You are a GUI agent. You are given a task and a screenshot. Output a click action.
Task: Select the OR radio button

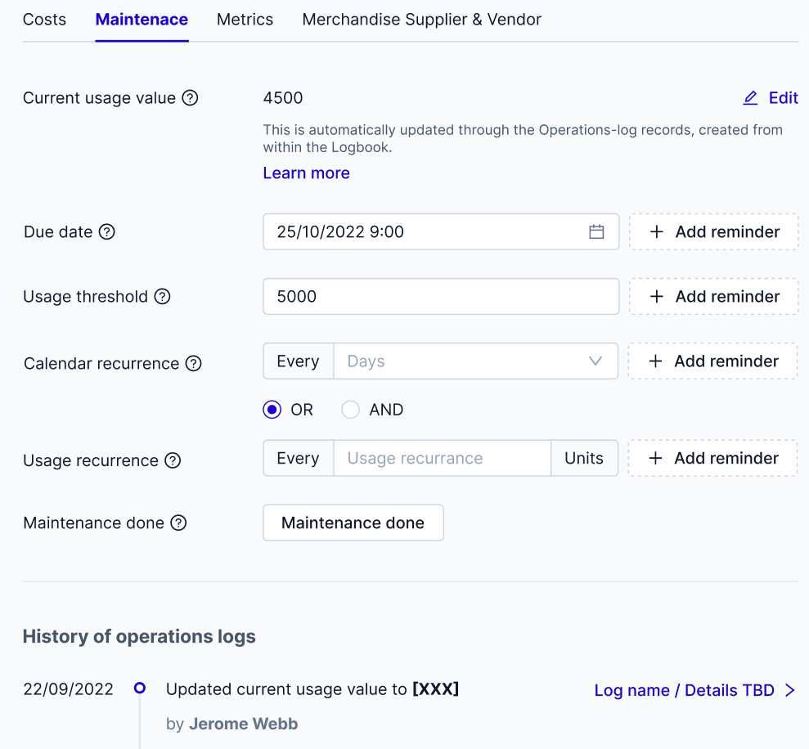(272, 410)
